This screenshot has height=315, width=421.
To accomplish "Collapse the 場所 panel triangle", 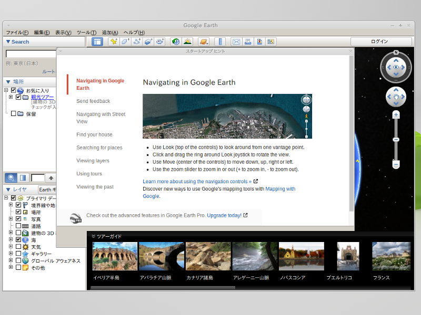I will tap(8, 82).
